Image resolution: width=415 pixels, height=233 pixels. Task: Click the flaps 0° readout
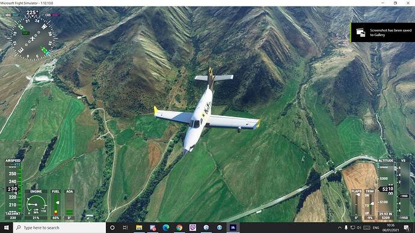(357, 218)
